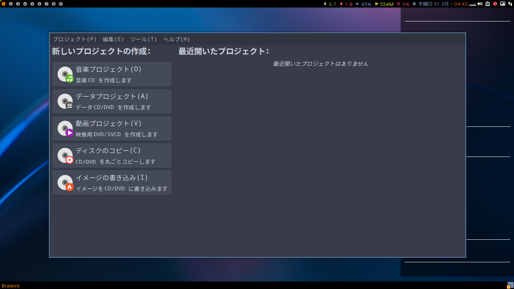Open the white speaker volume tray icon
This screenshot has height=289, width=514.
(480, 4)
